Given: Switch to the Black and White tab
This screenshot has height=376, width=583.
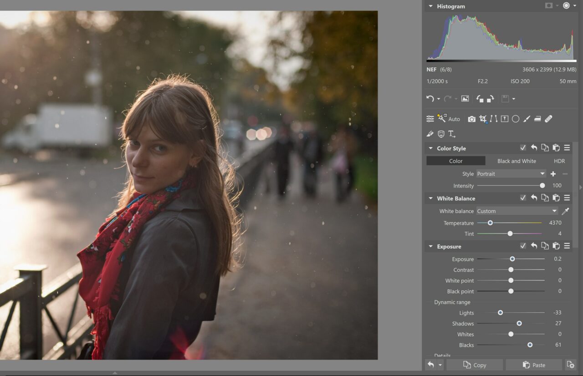Looking at the screenshot, I should 517,161.
